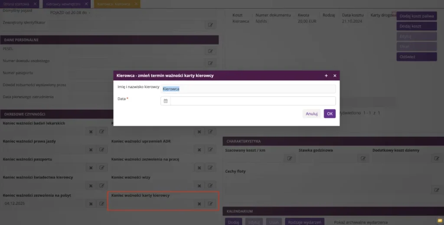Sort costs by Data kosztu column header
The width and height of the screenshot is (444, 225).
[x=353, y=15]
